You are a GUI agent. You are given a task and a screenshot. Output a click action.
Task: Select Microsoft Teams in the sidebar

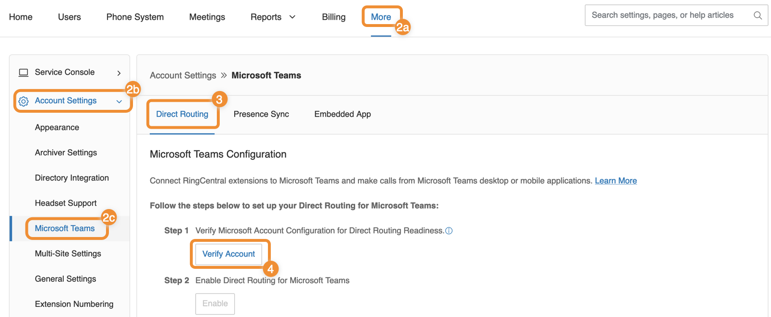(65, 228)
